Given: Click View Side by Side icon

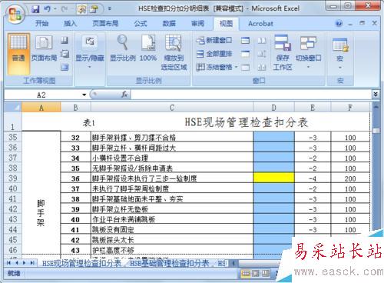Looking at the screenshot, I should tap(262, 40).
